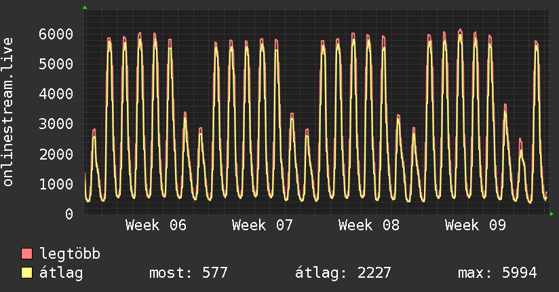Click the Week 06 axis label
Image resolution: width=559 pixels, height=292 pixels.
click(156, 225)
